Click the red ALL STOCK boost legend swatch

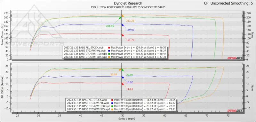pos(112,100)
